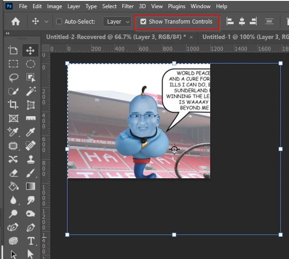Viewport: 289px width, 259px height.
Task: Open the Edit menu
Action: 37,6
